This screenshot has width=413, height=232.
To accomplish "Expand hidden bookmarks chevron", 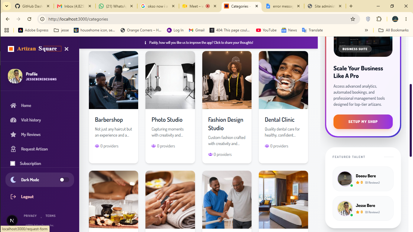I will 366,30.
